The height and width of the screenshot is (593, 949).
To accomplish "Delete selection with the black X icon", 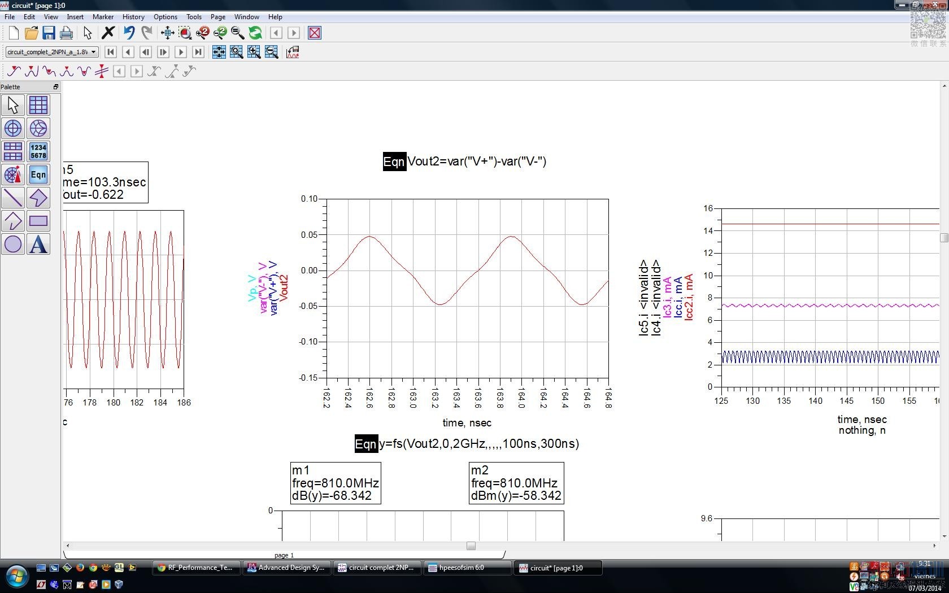I will (x=108, y=33).
